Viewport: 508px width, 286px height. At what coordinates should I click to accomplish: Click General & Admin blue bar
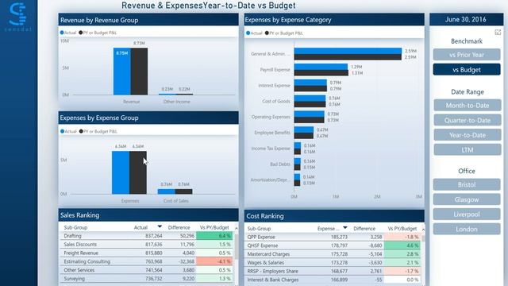[x=348, y=51]
